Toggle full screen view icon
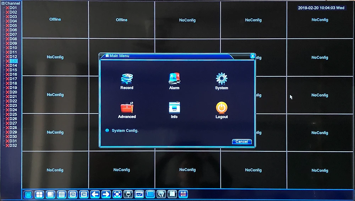 coord(117,194)
